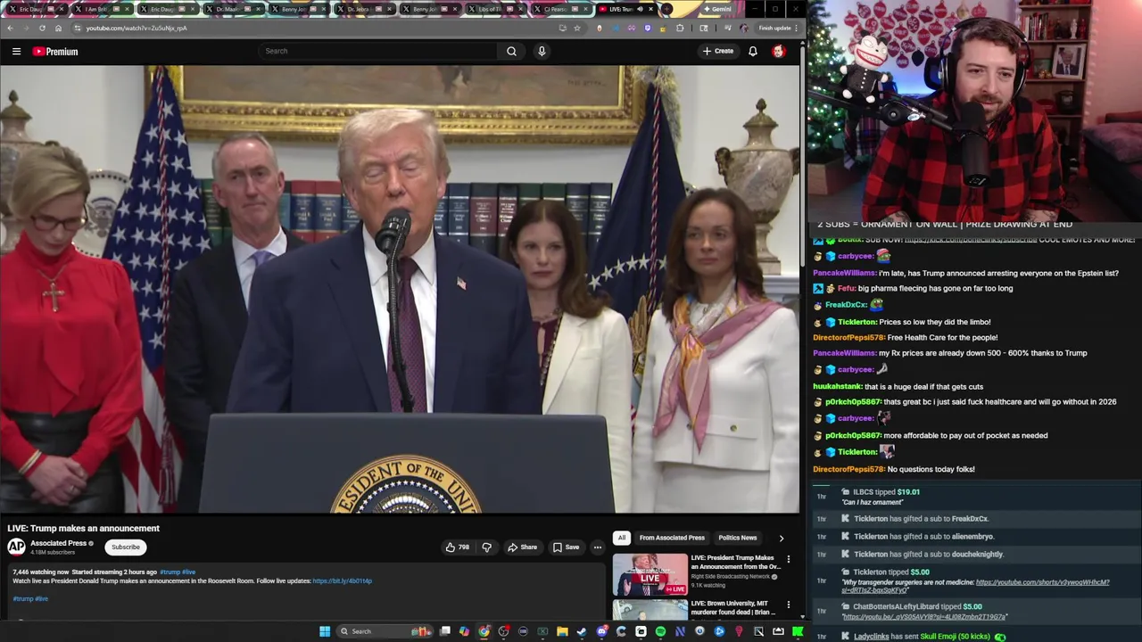The image size is (1142, 642).
Task: Like the video showing 798 likes
Action: pos(457,547)
